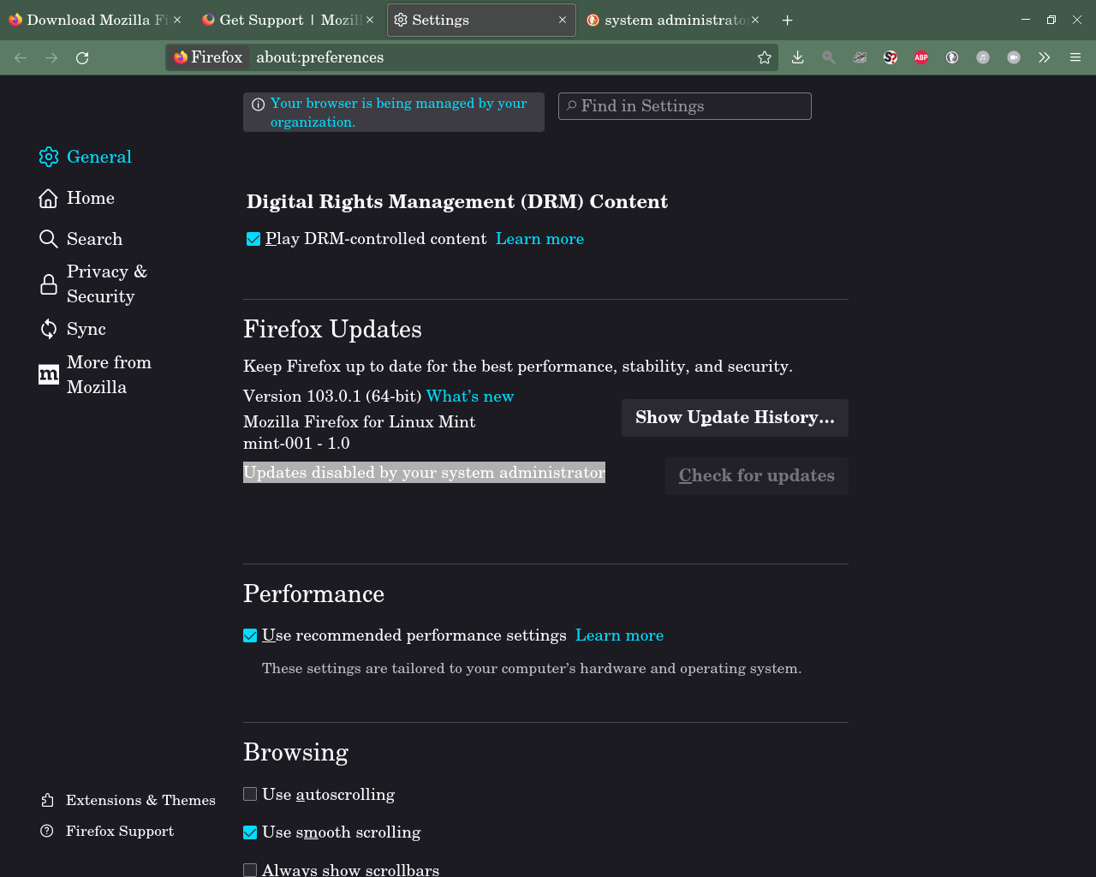Image resolution: width=1096 pixels, height=877 pixels.
Task: Click the Firefox identity icon in address bar
Action: click(x=209, y=57)
